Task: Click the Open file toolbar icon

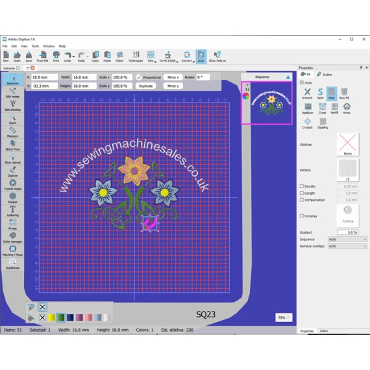Action: coord(17,56)
